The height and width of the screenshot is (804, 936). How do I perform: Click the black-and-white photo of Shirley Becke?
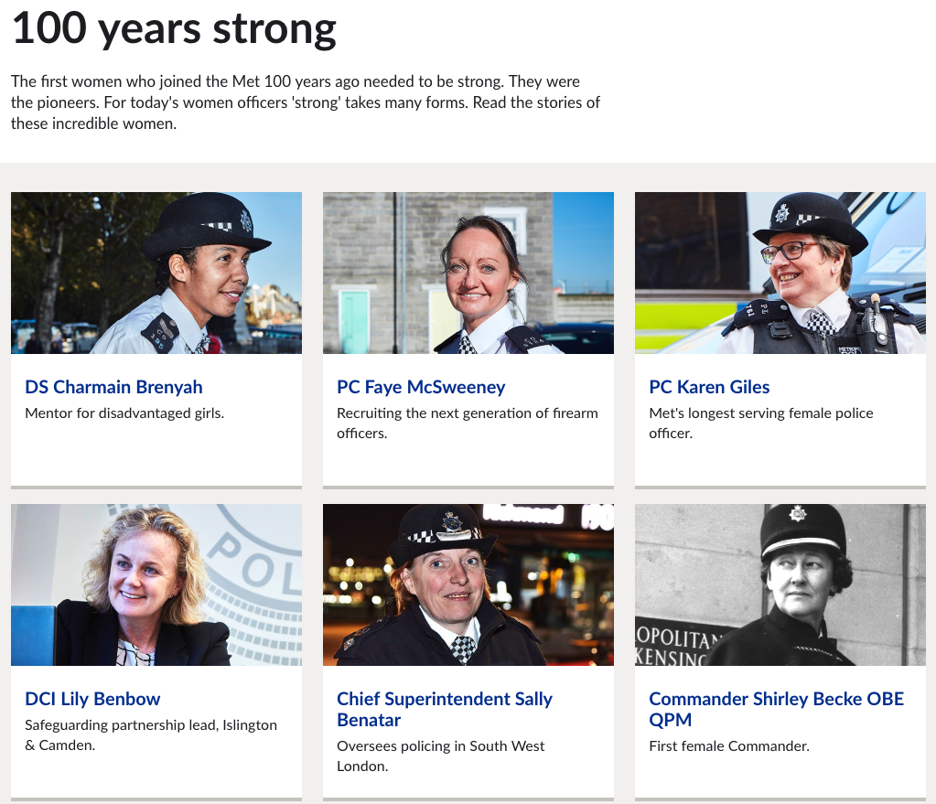(780, 585)
